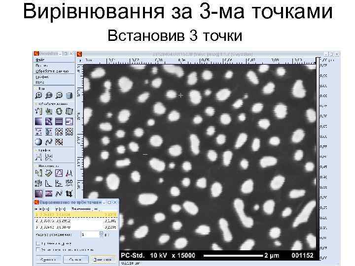Click first icon in data processing row one
The image size is (355, 266).
click(x=39, y=111)
